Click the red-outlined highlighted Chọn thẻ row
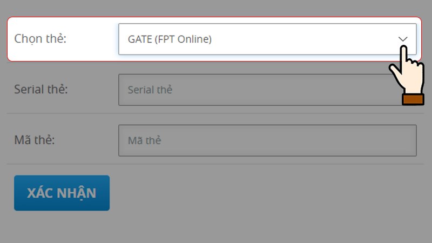This screenshot has width=432, height=243. point(214,39)
